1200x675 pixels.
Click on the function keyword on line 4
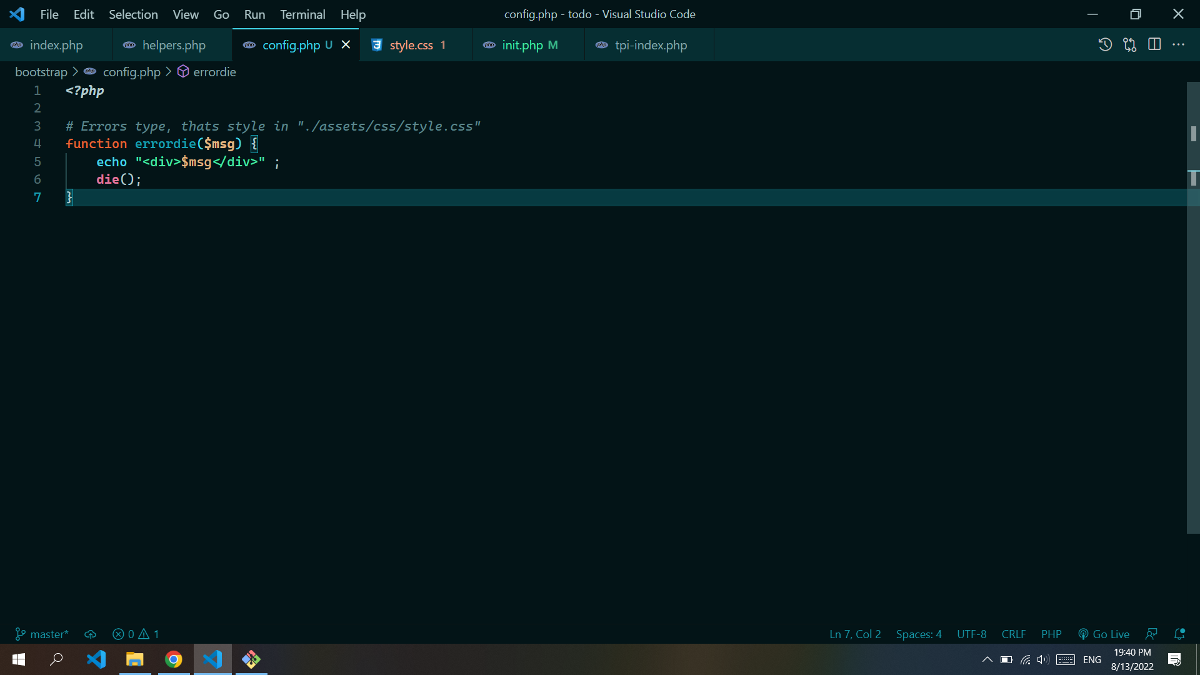(96, 144)
